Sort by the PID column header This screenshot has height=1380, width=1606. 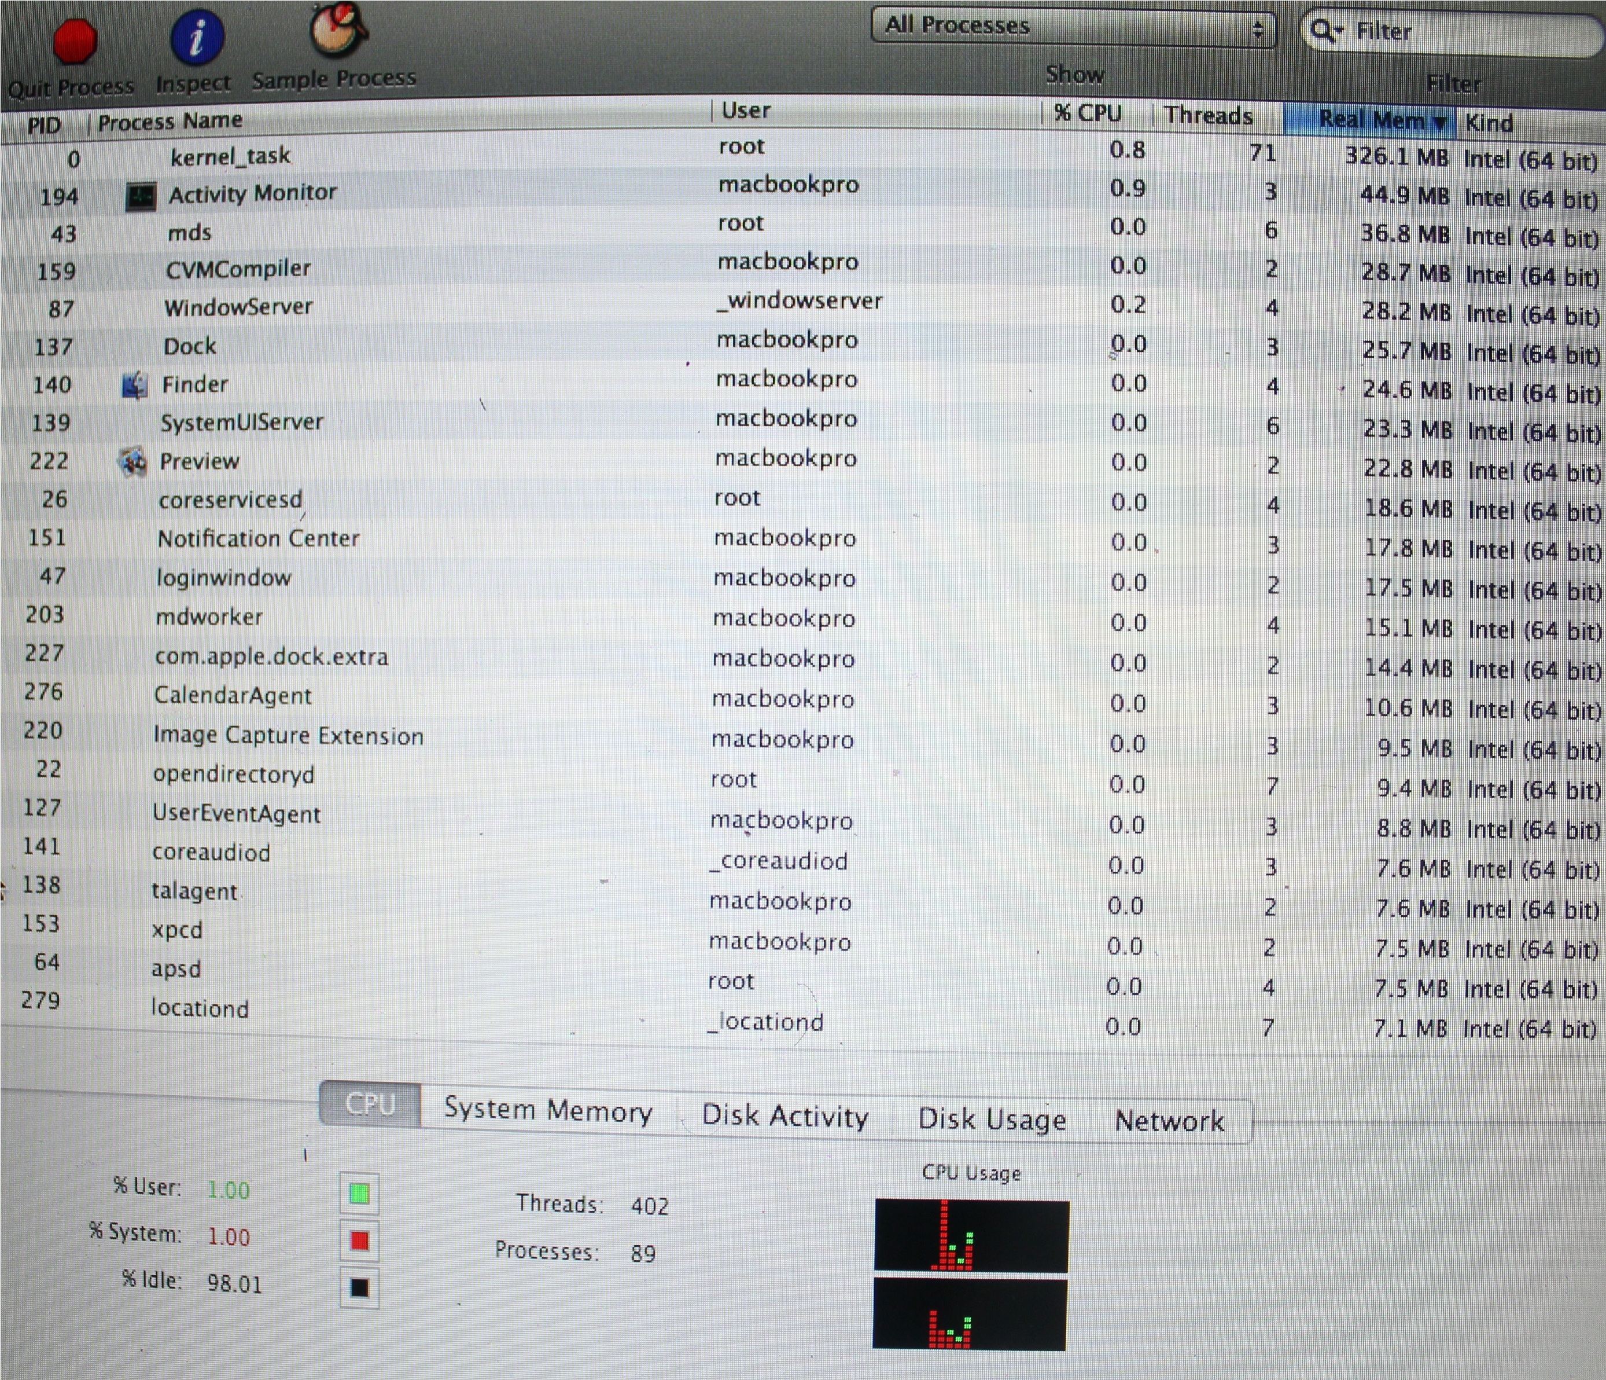[x=43, y=125]
